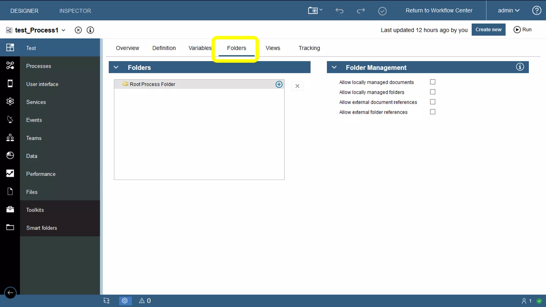Enable Allow locally managed documents
The width and height of the screenshot is (546, 307).
click(x=432, y=82)
